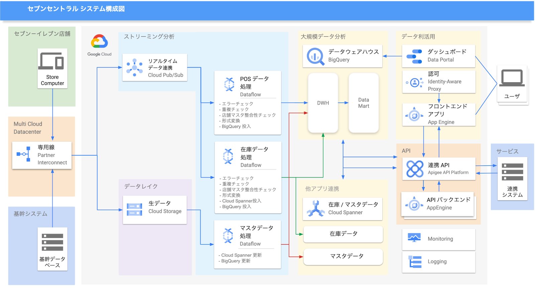Screen dimensions: 535x288
Task: Click the 連携 API text
Action: click(439, 165)
